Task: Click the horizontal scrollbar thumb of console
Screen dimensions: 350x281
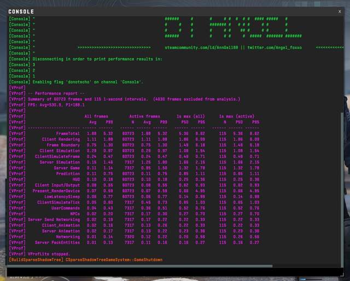Action: pyautogui.click(x=140, y=266)
